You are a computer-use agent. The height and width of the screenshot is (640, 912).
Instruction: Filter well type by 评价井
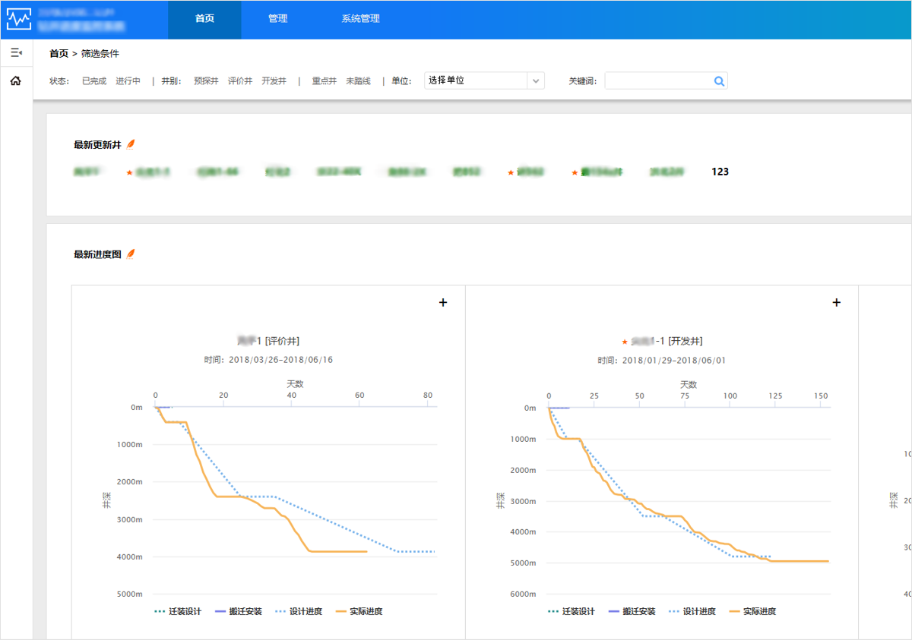click(240, 80)
